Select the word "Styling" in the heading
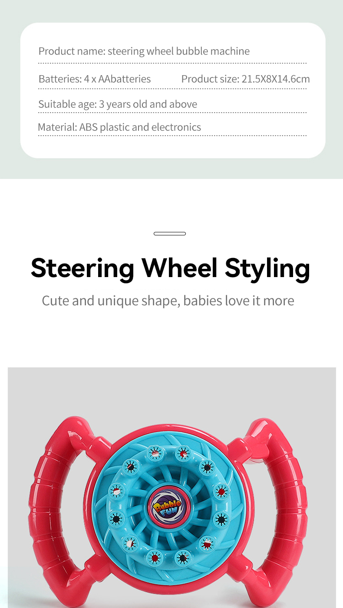Image resolution: width=343 pixels, height=608 pixels. click(x=267, y=268)
